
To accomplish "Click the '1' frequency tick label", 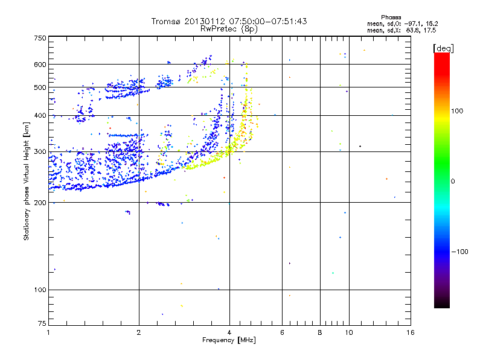I will click(x=48, y=332).
